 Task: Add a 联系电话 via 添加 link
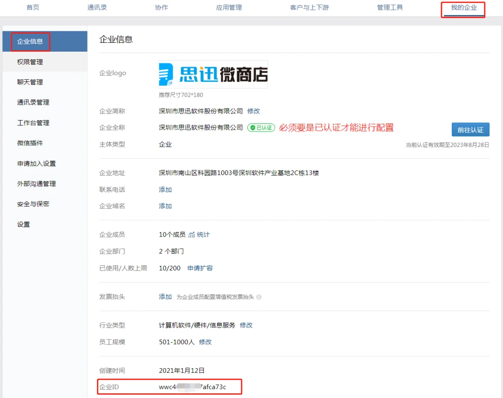(x=165, y=189)
